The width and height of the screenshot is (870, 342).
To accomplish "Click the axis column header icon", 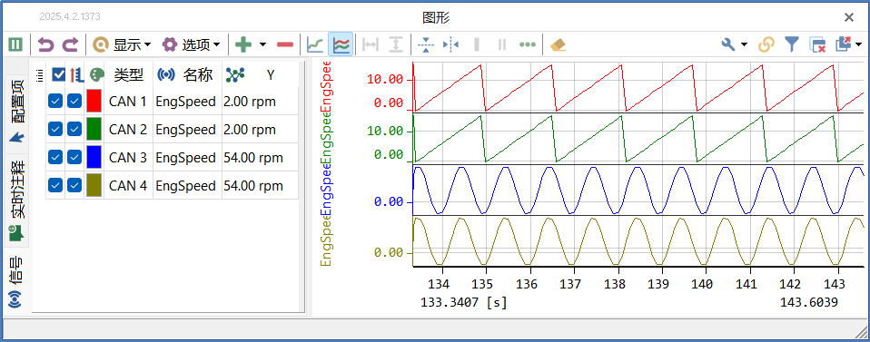I will click(76, 74).
